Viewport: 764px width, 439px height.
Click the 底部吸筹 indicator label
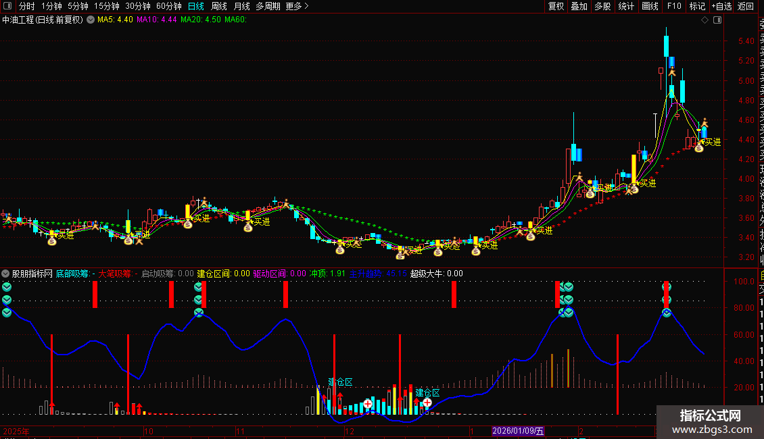point(76,274)
